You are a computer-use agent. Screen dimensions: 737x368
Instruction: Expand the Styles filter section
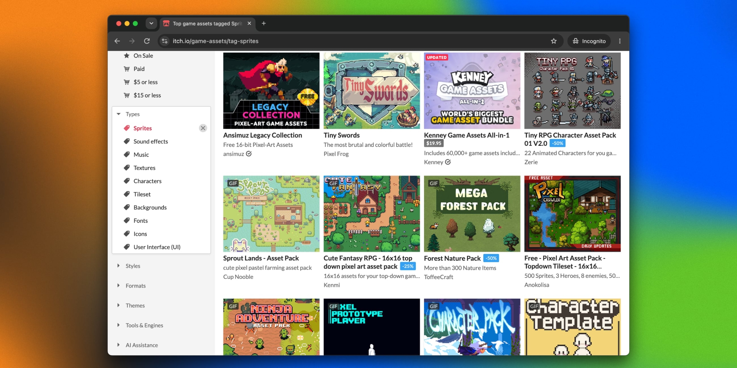(x=133, y=266)
